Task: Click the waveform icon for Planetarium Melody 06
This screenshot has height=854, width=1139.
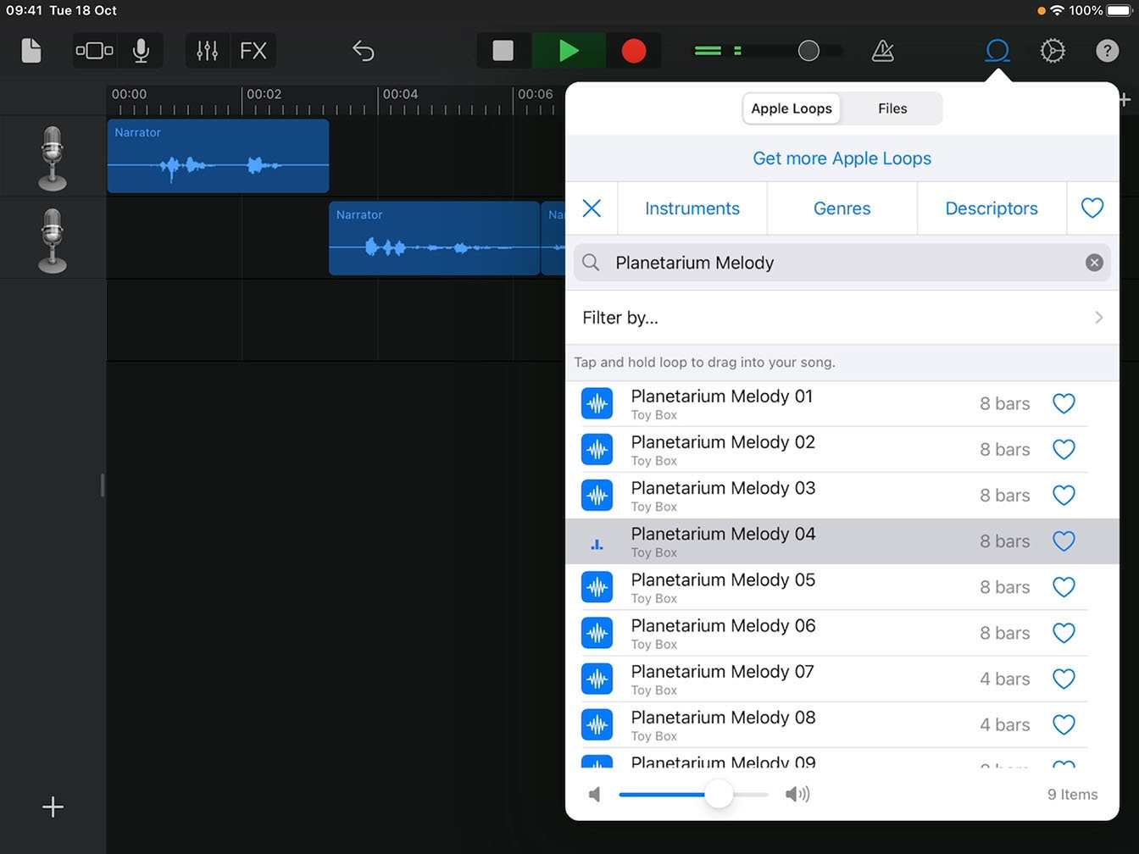Action: pyautogui.click(x=597, y=633)
